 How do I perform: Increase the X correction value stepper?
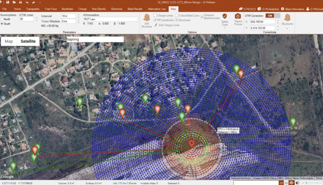coord(278,20)
